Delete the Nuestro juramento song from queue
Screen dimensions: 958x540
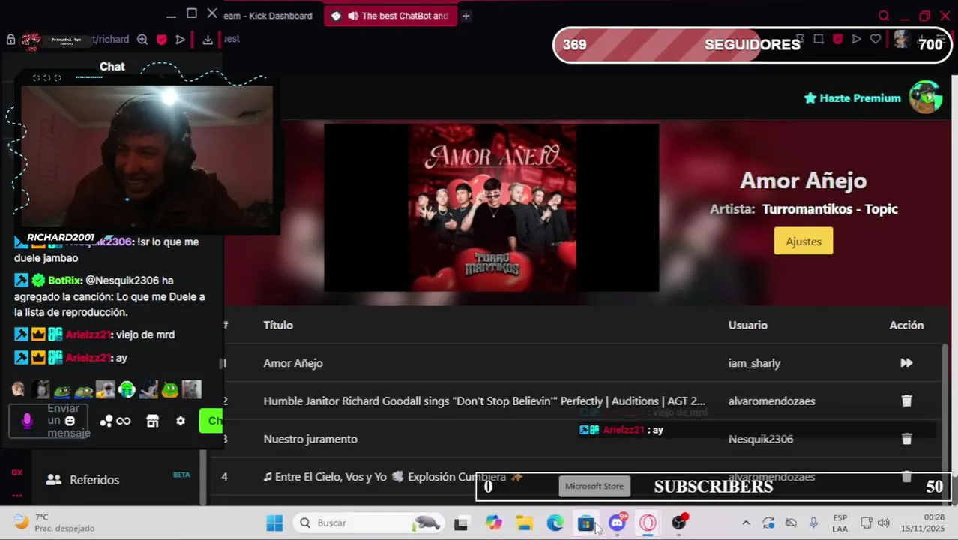tap(906, 439)
